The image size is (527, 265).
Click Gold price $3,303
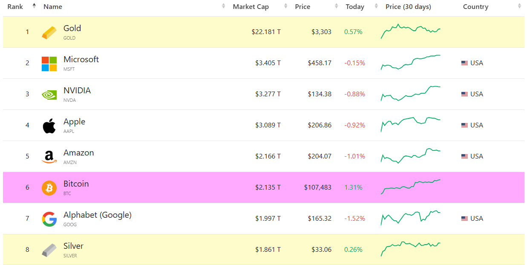(321, 32)
